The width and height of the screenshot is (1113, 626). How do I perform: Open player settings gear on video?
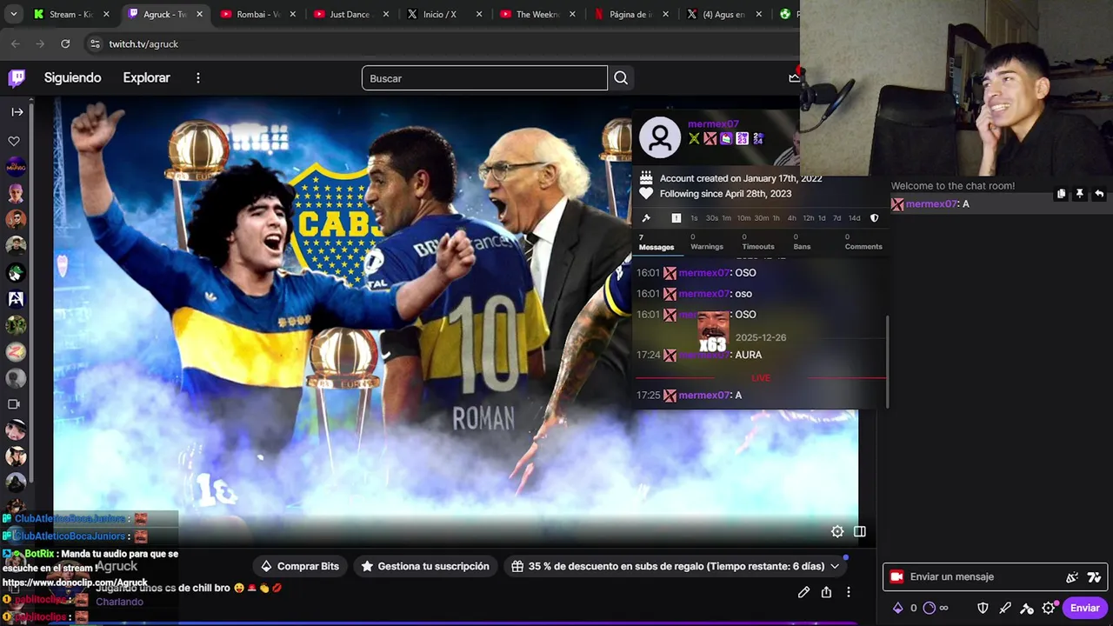tap(837, 531)
